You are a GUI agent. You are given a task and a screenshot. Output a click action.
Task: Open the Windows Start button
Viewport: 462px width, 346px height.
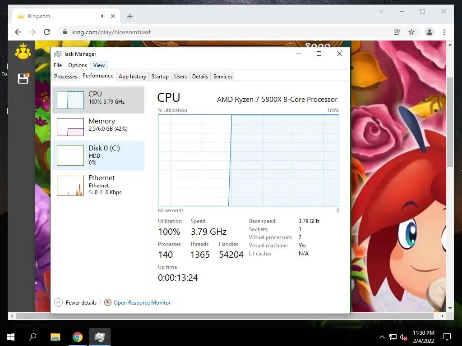click(11, 337)
